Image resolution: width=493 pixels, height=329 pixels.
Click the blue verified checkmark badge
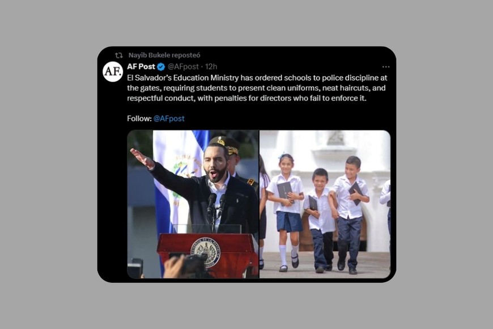tap(161, 67)
